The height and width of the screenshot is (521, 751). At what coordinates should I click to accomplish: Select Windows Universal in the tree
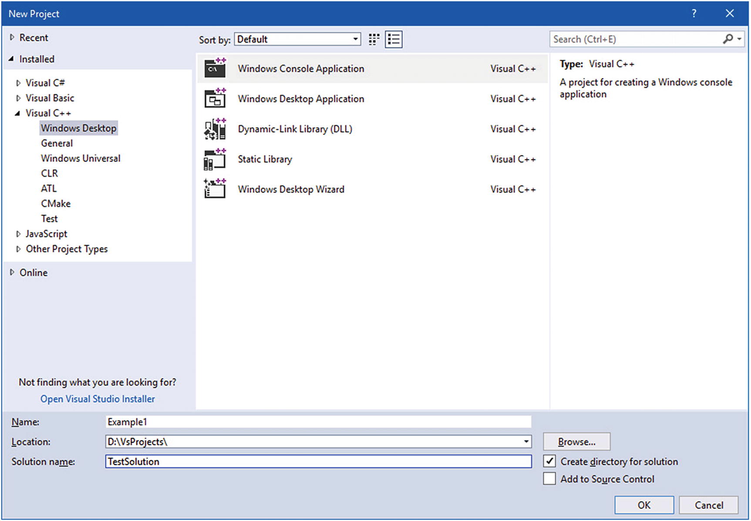pos(81,158)
